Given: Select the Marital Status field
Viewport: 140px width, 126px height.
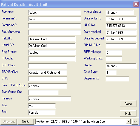Looking at the screenshot, I should 120,13.
